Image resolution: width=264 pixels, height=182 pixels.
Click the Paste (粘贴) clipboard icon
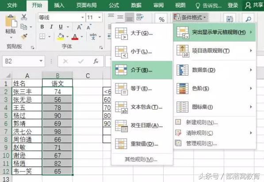click(11, 21)
